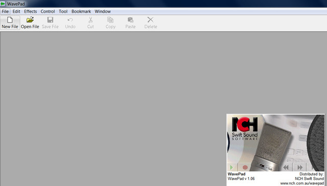Click the www.nch.com.au/wavepad link

click(302, 183)
